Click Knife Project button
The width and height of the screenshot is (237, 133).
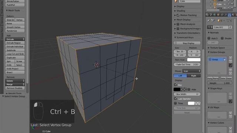[15, 69]
